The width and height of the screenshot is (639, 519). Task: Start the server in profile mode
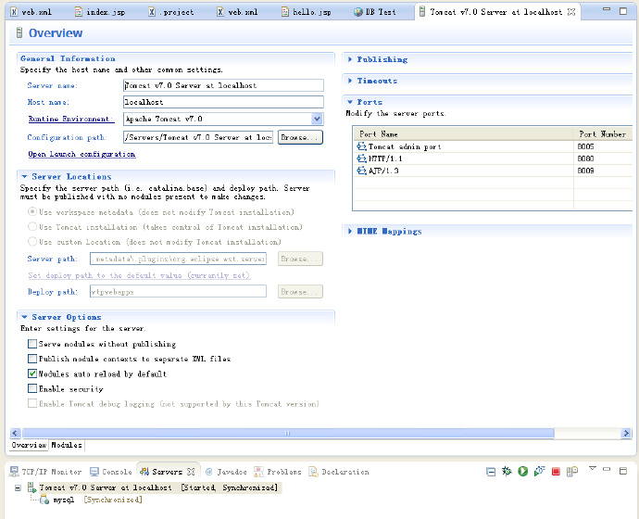pyautogui.click(x=539, y=472)
